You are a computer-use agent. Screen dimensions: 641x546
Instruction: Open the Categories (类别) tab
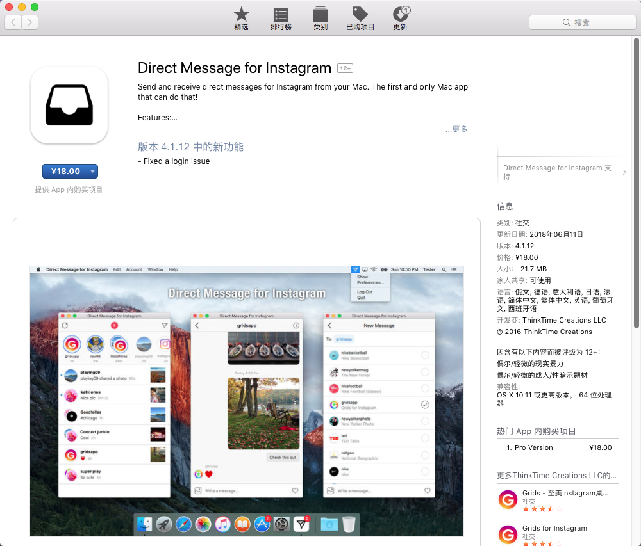click(320, 19)
